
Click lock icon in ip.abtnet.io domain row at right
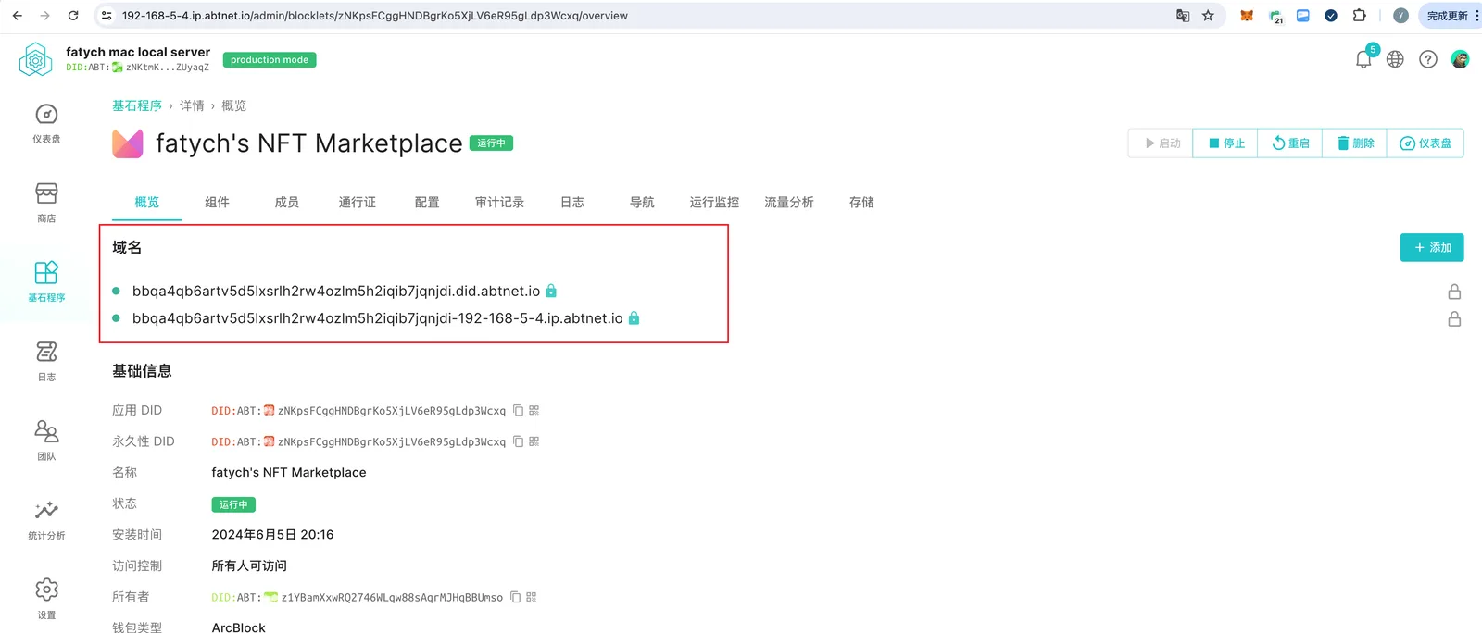tap(1454, 318)
